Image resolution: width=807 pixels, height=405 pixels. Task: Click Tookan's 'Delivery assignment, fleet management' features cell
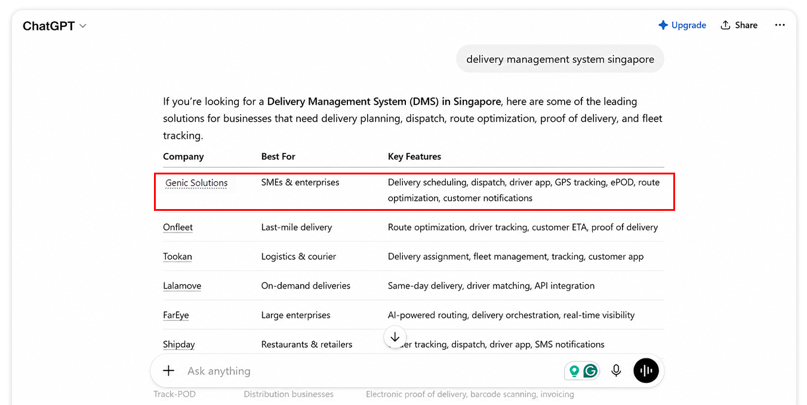(x=516, y=256)
